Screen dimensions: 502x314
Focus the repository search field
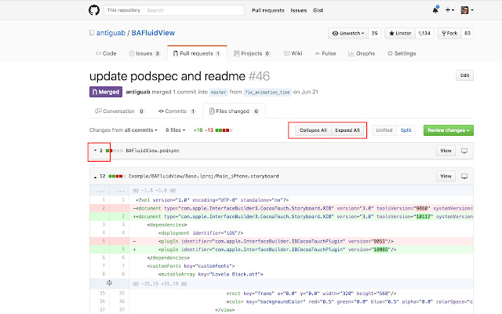tap(194, 10)
